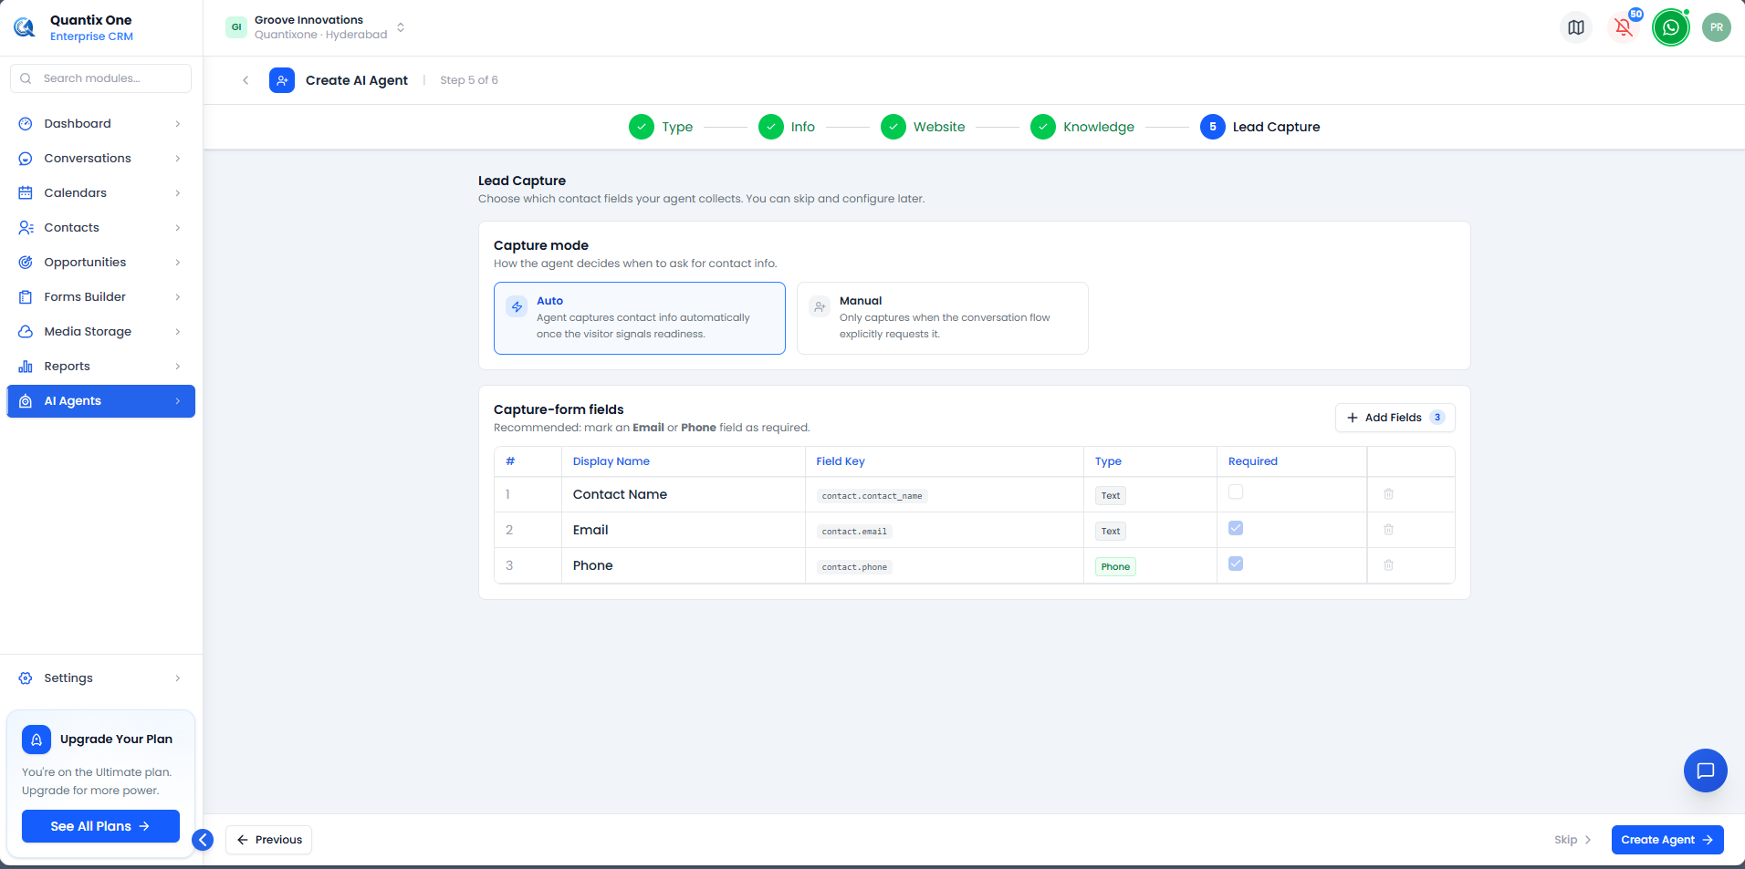Image resolution: width=1745 pixels, height=869 pixels.
Task: Open the WhatsApp icon in header
Action: point(1671,27)
